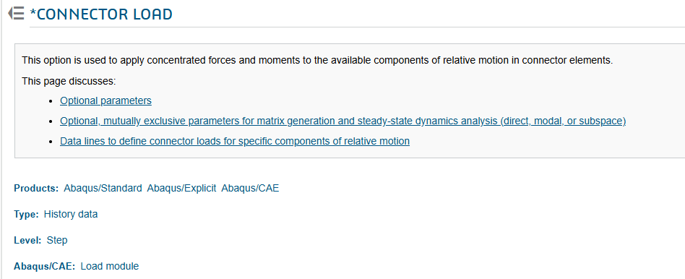685x279 pixels.
Task: Click the introductory sentence about concentrated forces
Action: pos(317,60)
